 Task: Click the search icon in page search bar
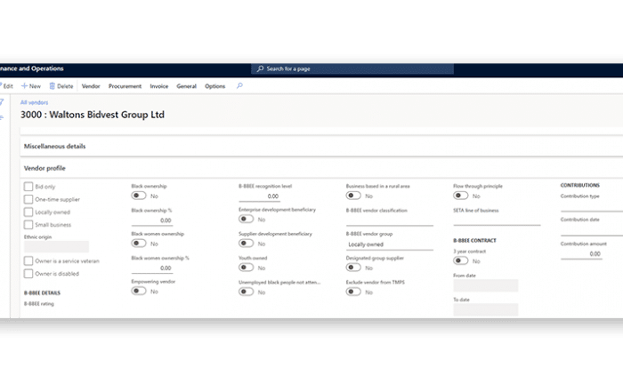click(x=259, y=68)
